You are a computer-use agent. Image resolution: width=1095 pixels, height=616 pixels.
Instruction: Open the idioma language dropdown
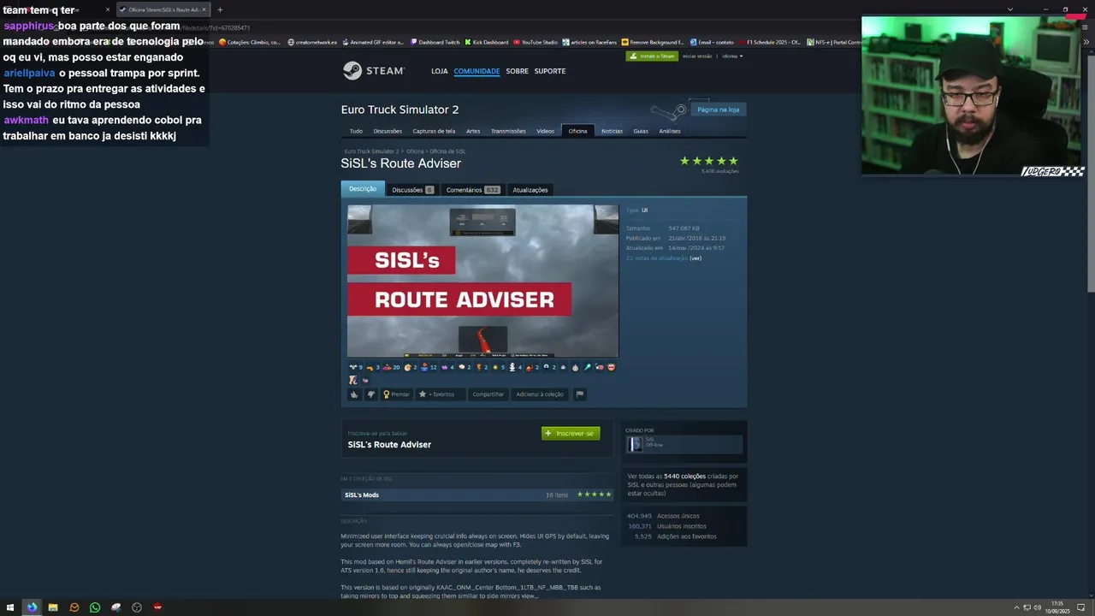[x=732, y=56]
